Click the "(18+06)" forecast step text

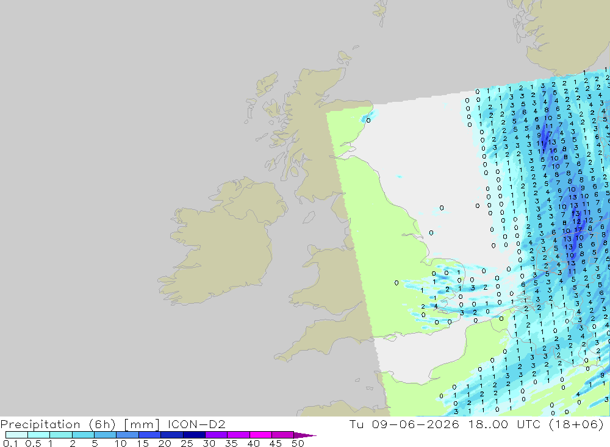pos(576,424)
